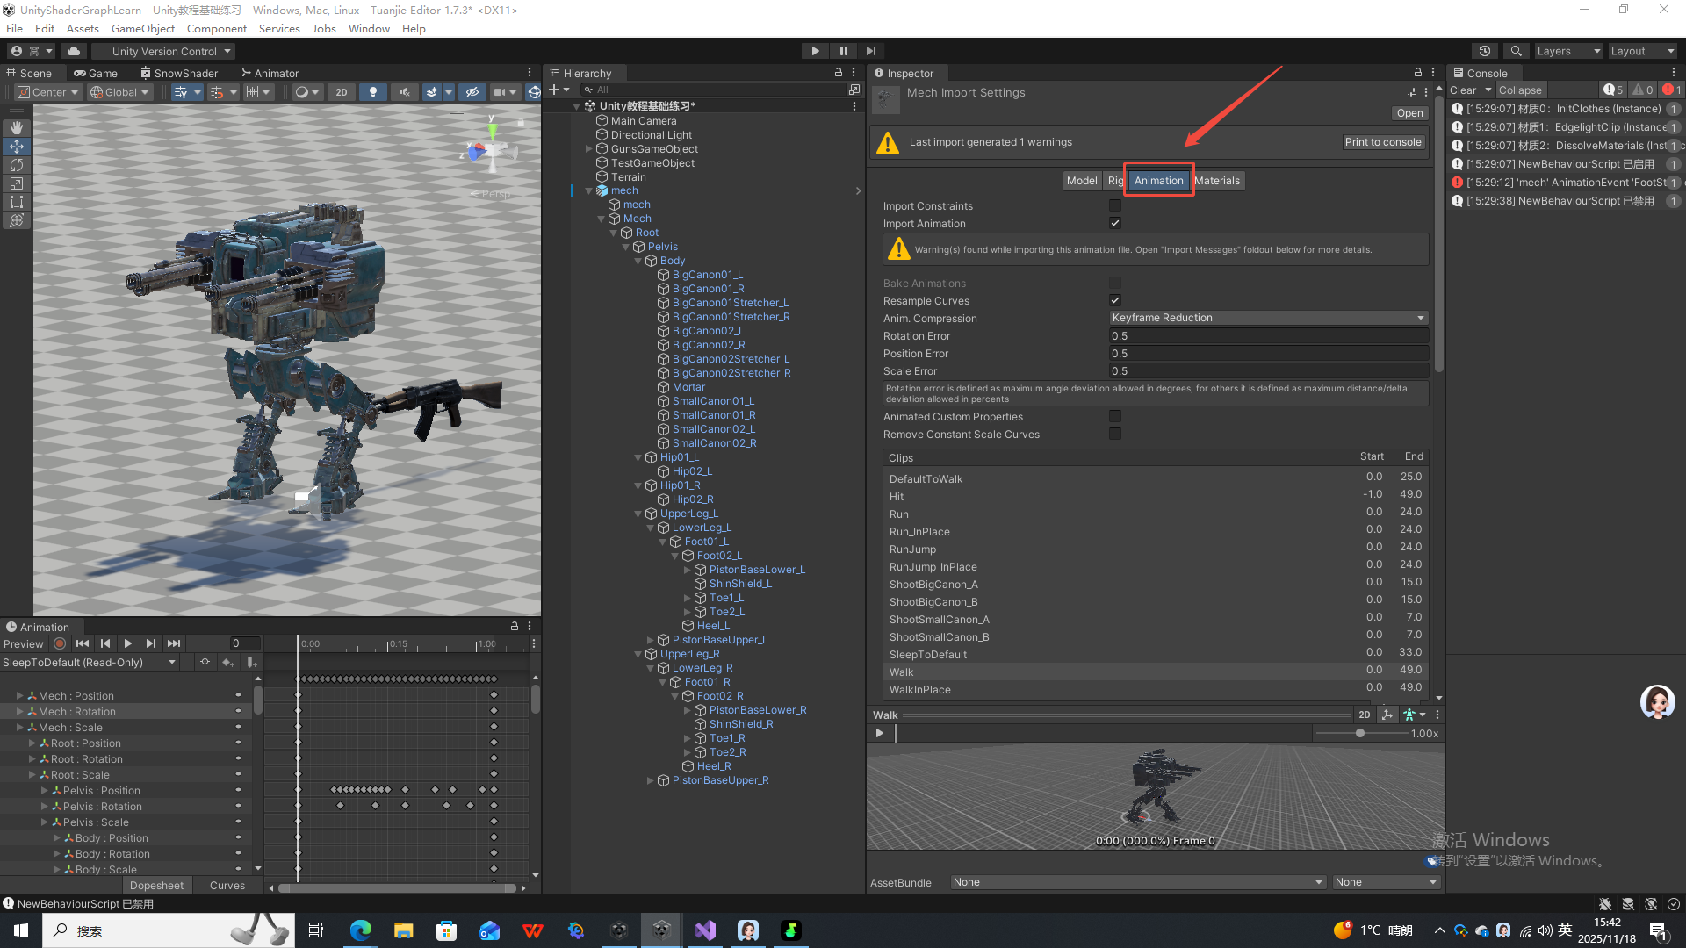The height and width of the screenshot is (948, 1686).
Task: Enable Import Constraints checkbox
Action: (1114, 205)
